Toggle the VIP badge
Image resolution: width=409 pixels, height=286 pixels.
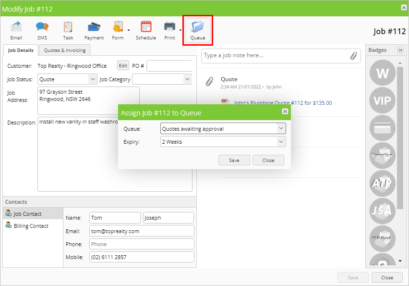click(383, 100)
